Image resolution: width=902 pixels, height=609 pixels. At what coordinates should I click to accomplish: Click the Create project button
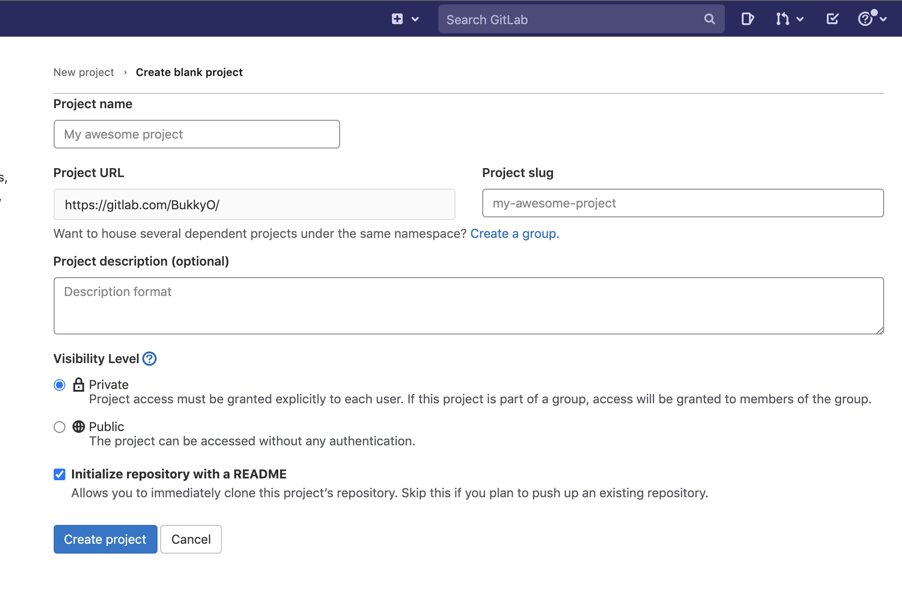(x=105, y=539)
